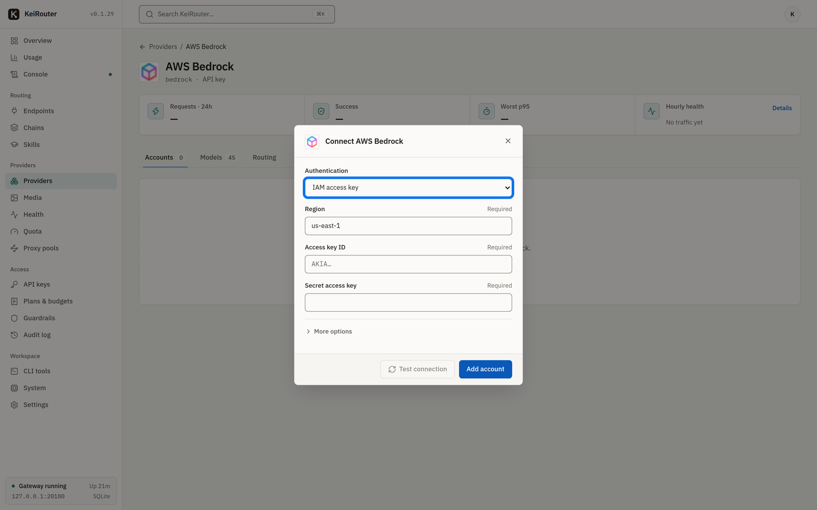
Task: Click the v0.1.29 version label
Action: point(102,14)
